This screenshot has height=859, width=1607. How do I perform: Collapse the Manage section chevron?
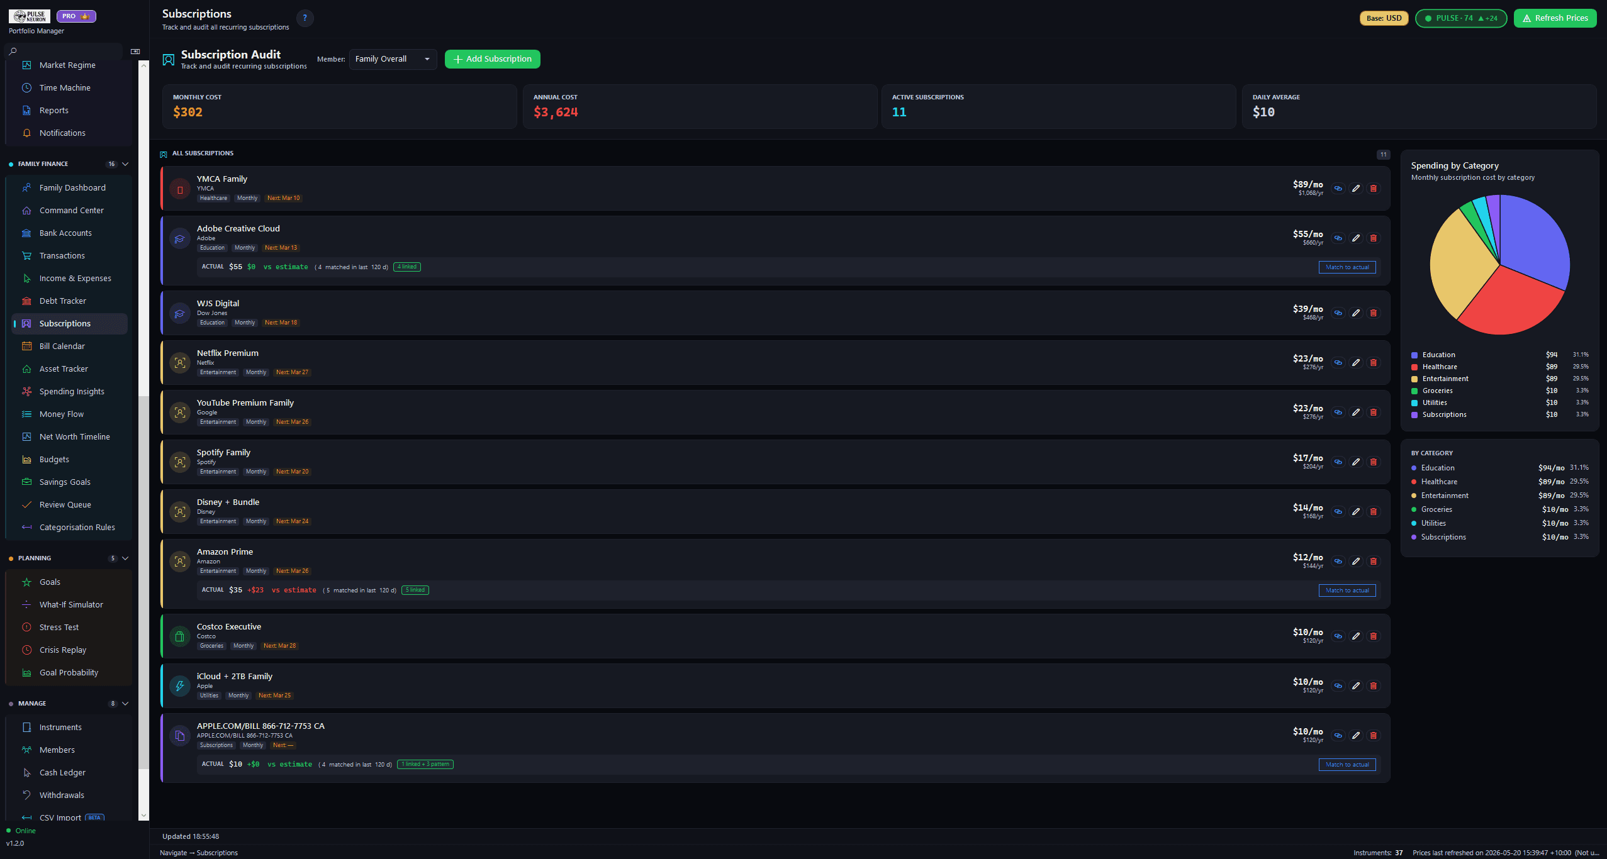tap(125, 704)
